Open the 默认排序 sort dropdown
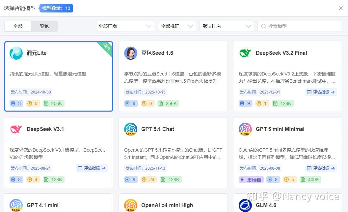This screenshot has width=348, height=212. point(227,26)
